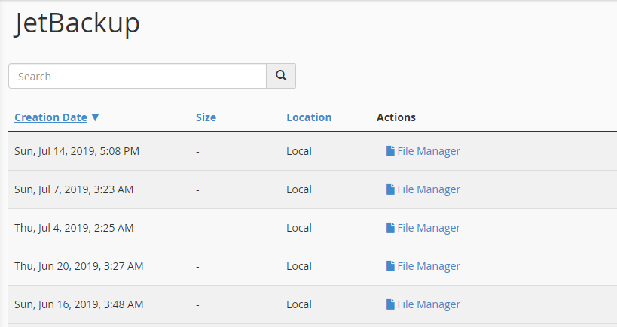This screenshot has width=617, height=327.
Task: Click file icon in Jun 20, 3:27 AM row
Action: click(390, 266)
